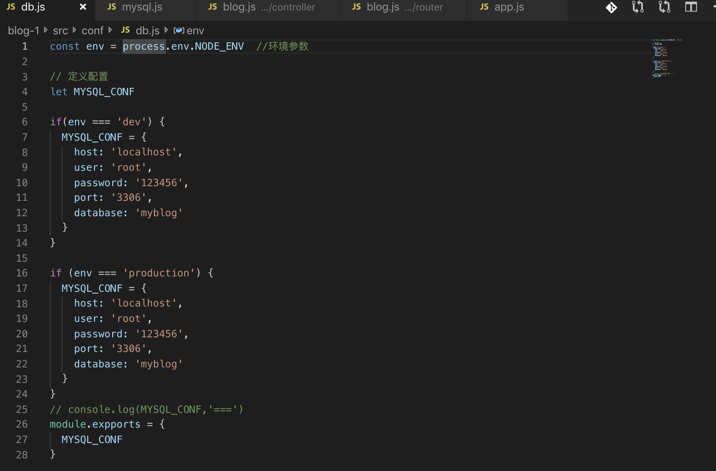Screen dimensions: 716x471
Task: Click the highlighted word 'process' on line 1
Action: pyautogui.click(x=144, y=46)
